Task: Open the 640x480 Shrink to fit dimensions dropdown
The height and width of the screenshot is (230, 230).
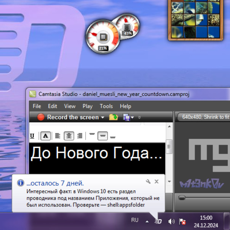Action: 204,117
